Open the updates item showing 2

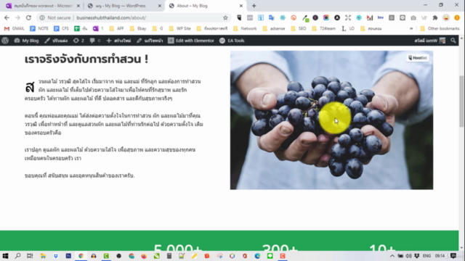tap(78, 41)
